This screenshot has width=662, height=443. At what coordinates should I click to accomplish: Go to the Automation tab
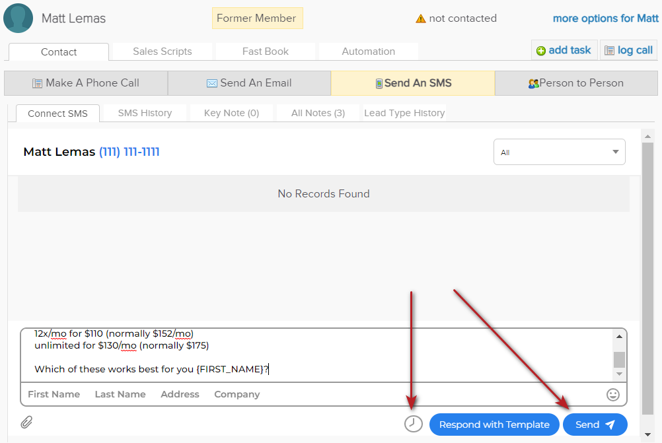point(368,51)
